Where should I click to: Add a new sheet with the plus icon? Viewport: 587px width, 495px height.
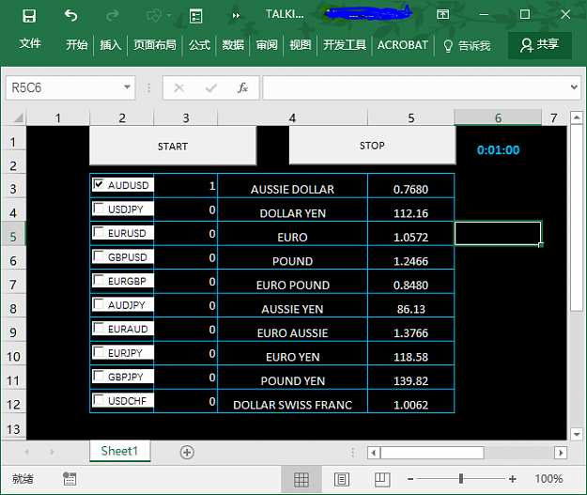(187, 453)
